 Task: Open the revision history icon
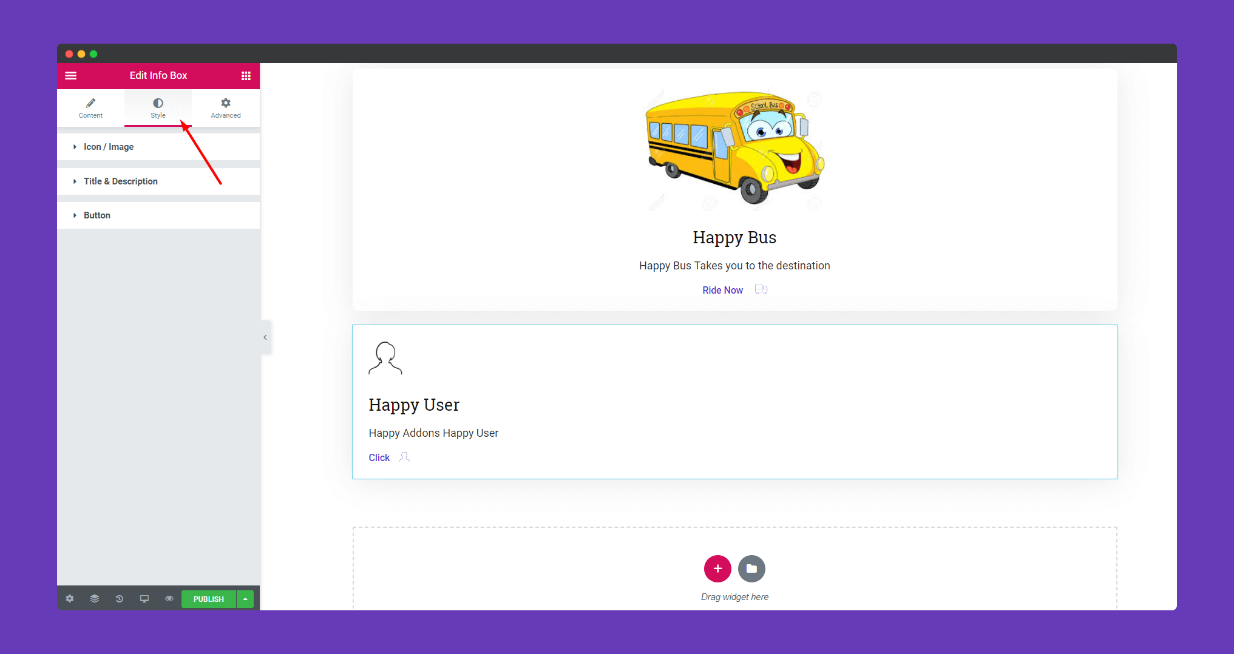(120, 599)
